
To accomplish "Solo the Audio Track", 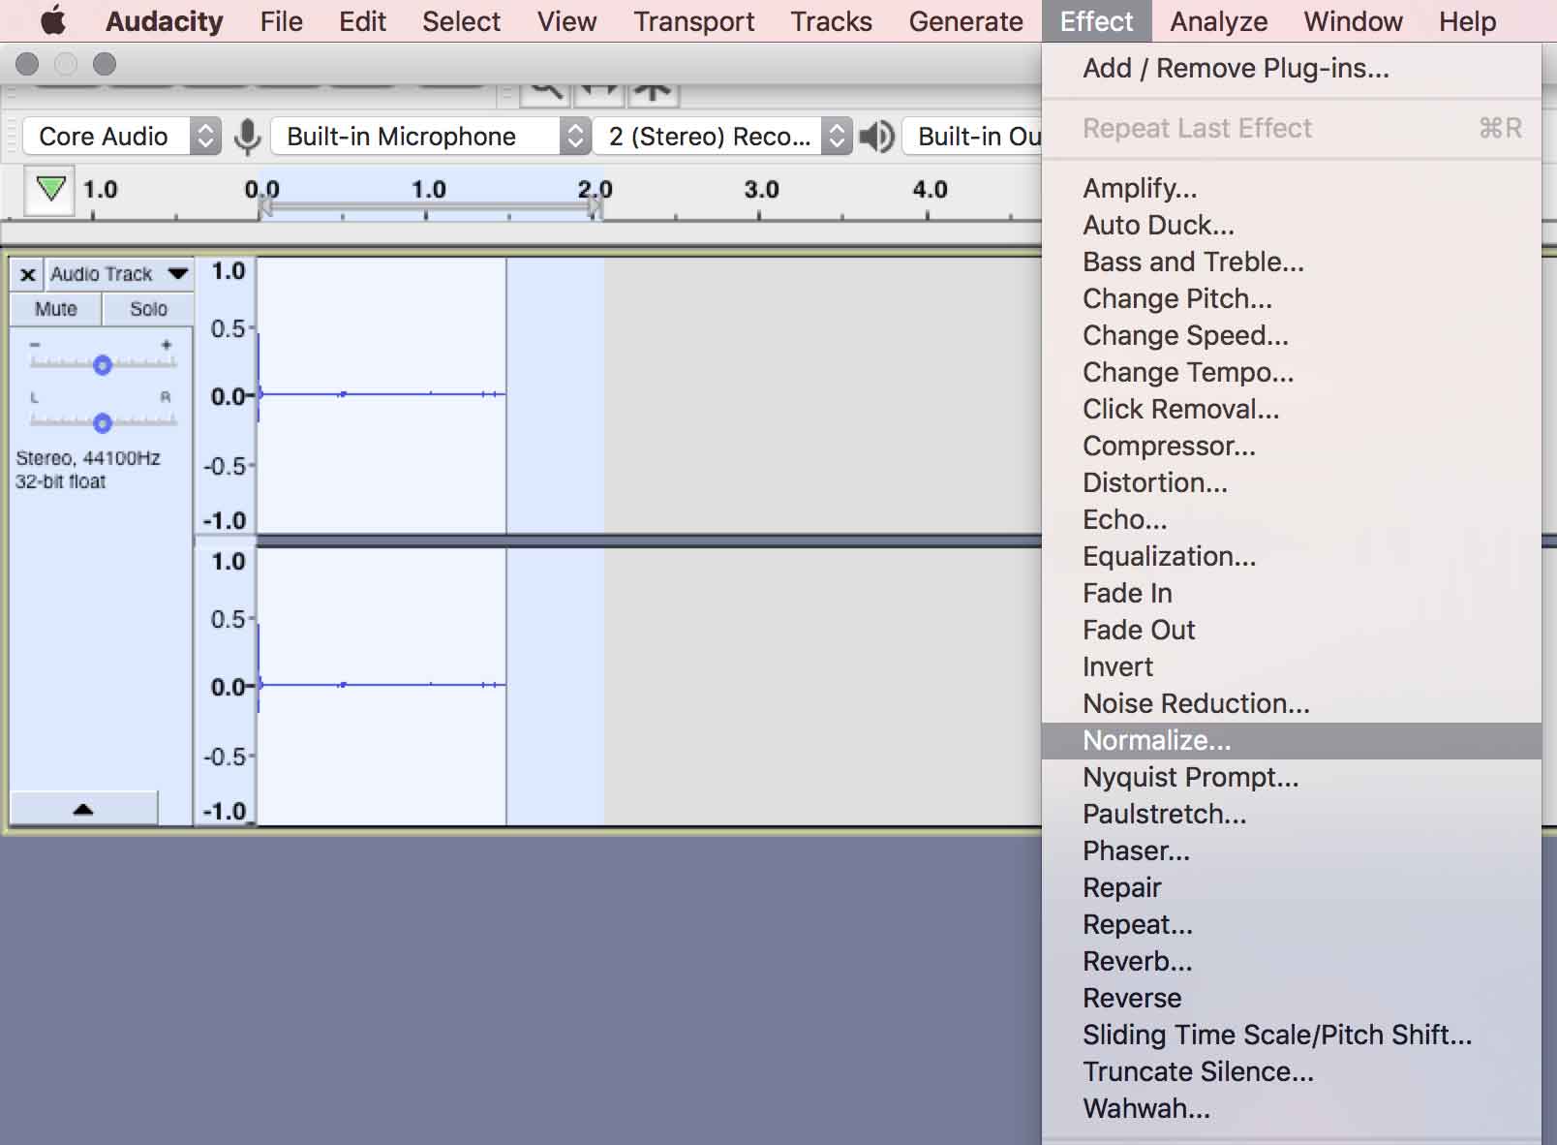I will coord(148,309).
